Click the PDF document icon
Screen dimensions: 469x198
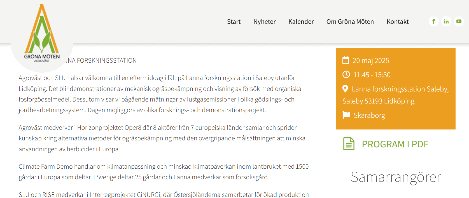[349, 144]
